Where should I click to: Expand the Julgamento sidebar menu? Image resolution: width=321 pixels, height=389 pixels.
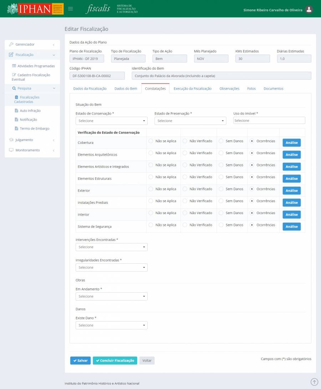tap(24, 140)
